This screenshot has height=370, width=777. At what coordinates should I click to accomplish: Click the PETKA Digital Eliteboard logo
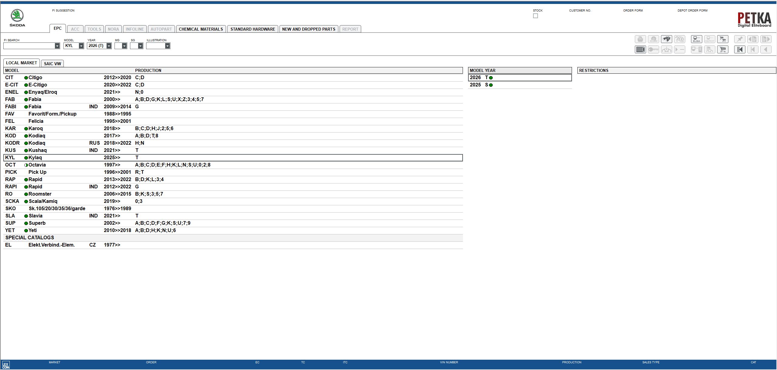coord(755,20)
